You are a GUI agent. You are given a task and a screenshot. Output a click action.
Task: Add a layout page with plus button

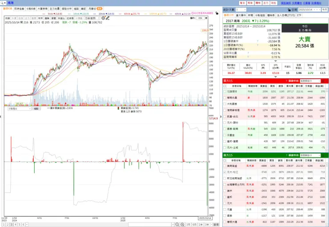tap(27, 224)
